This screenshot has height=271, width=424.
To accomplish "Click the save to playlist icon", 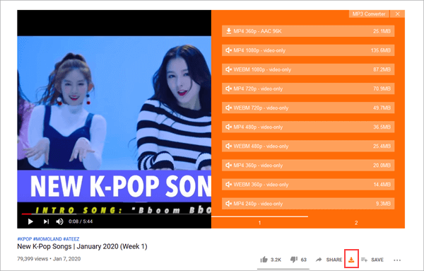I will tap(364, 260).
